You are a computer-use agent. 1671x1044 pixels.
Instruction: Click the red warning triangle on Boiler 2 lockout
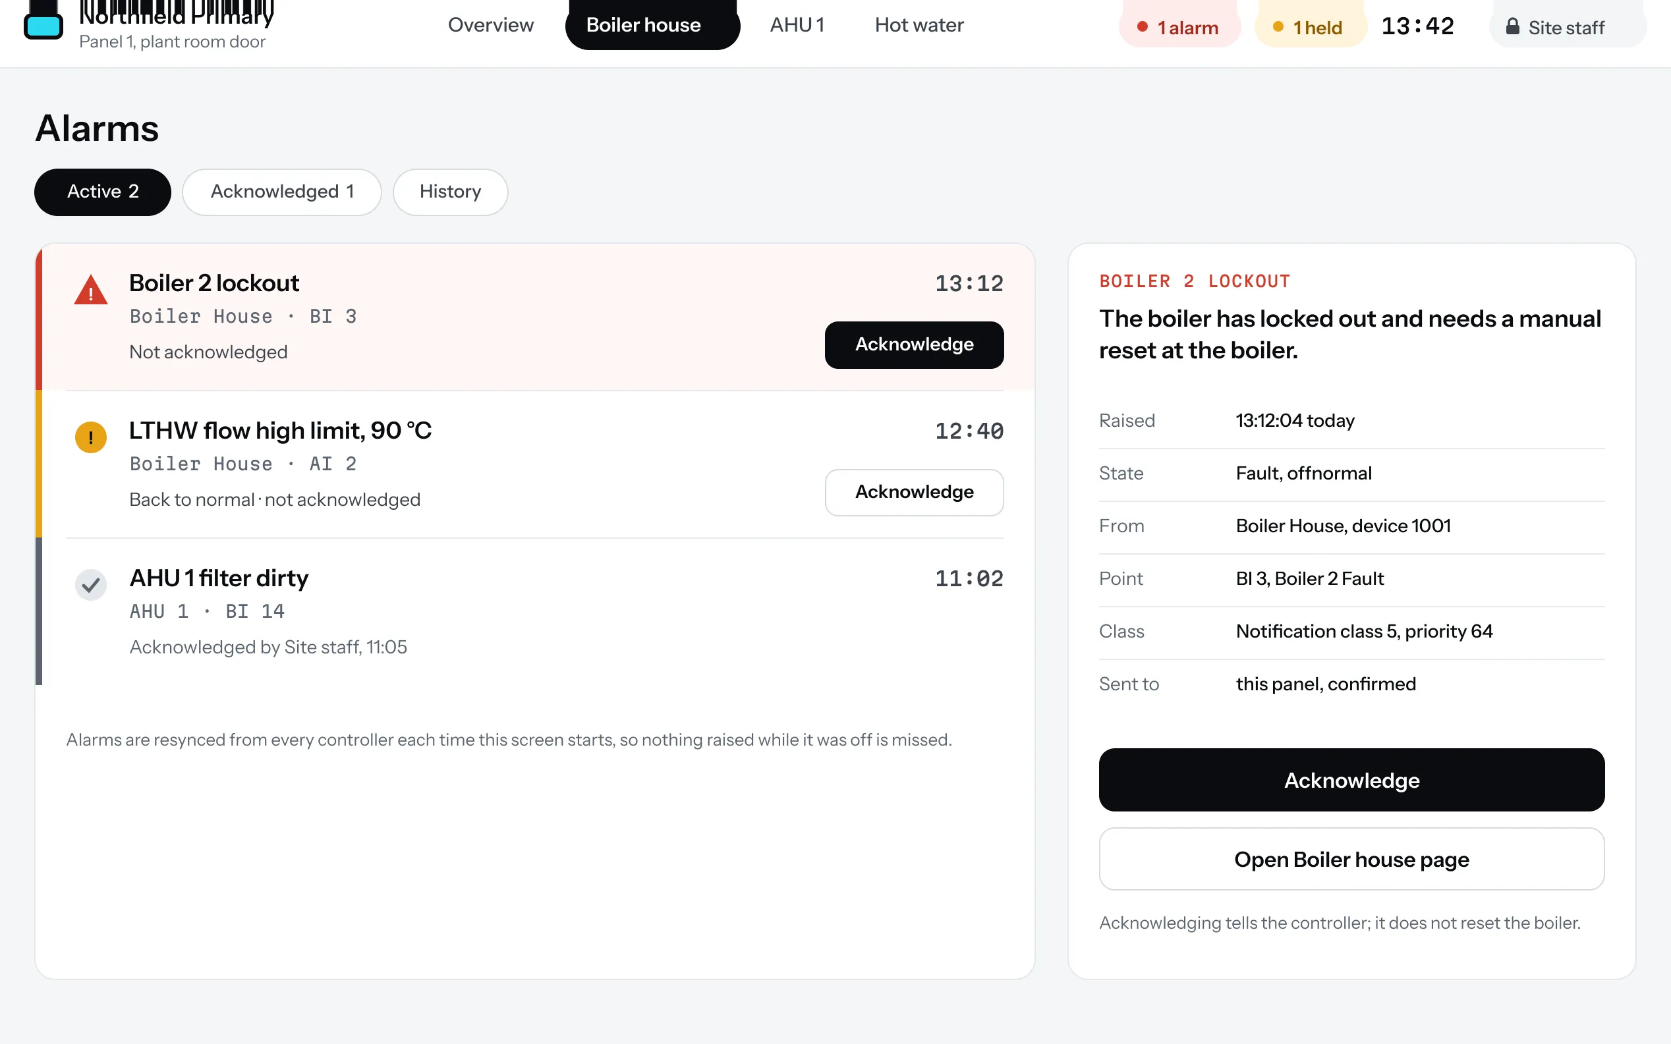(x=90, y=290)
